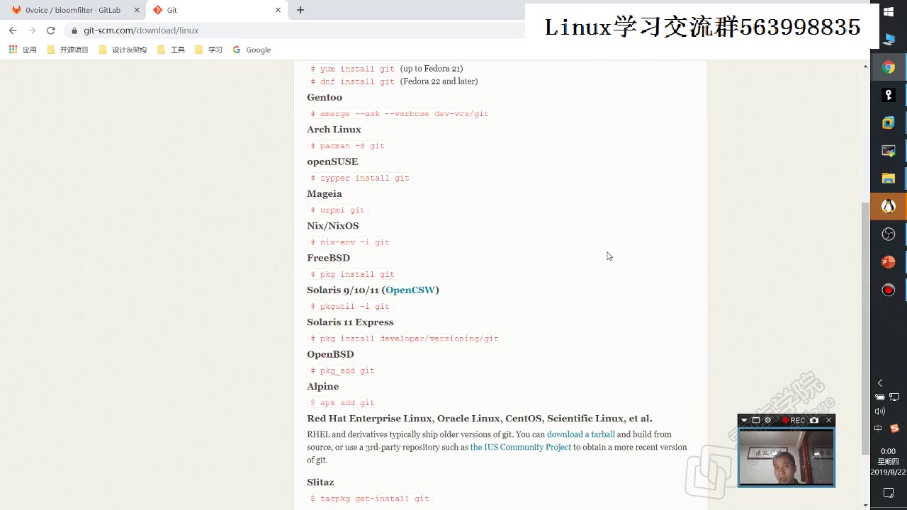
Task: Click the Windows Start button
Action: tap(889, 11)
